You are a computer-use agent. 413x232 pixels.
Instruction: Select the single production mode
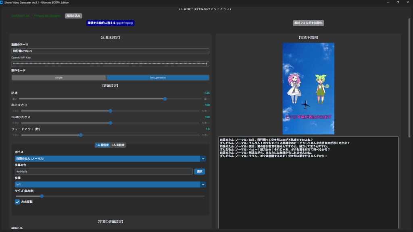pos(59,77)
